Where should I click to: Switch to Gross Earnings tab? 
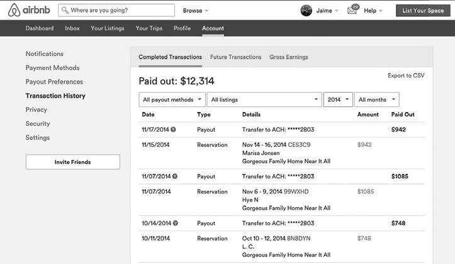click(289, 57)
